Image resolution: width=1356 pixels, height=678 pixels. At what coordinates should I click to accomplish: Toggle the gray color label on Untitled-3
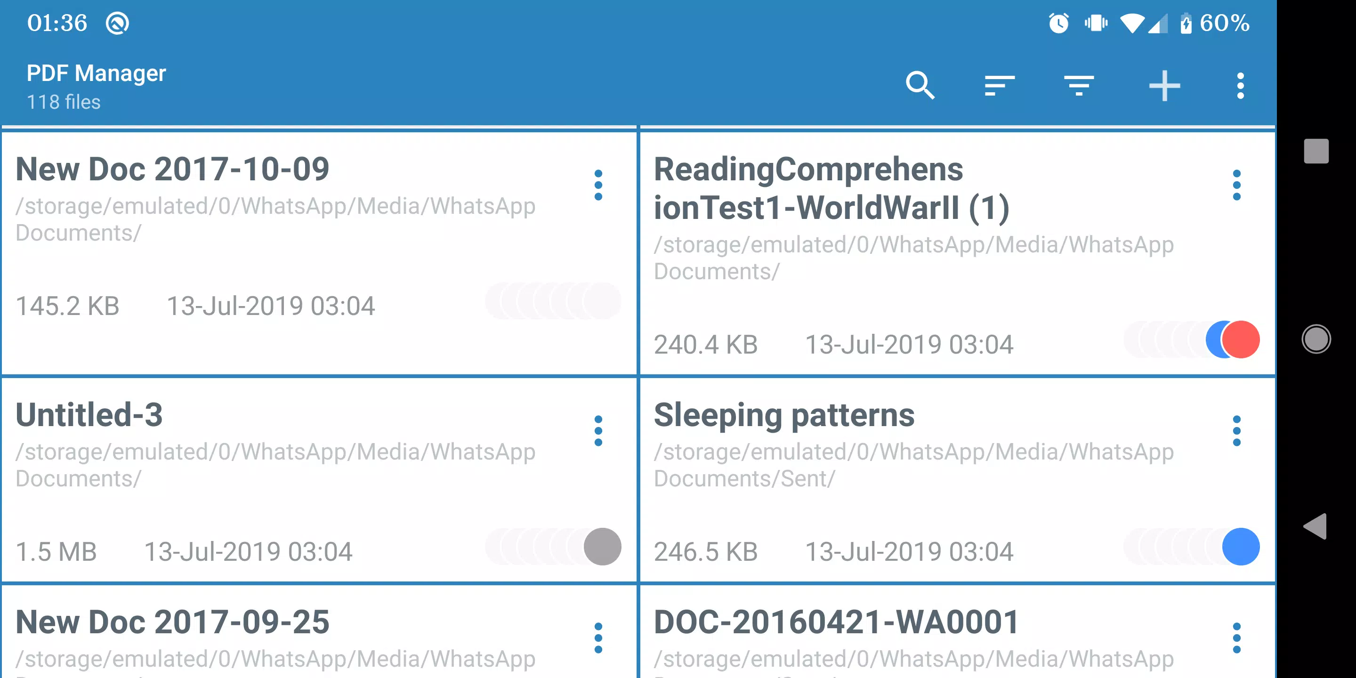point(603,546)
